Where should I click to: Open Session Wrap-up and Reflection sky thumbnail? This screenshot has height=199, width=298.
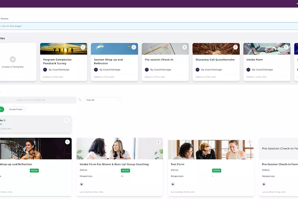click(114, 49)
